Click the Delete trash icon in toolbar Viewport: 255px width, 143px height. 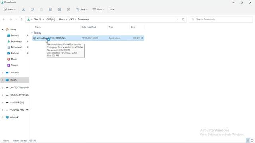[x=68, y=10]
